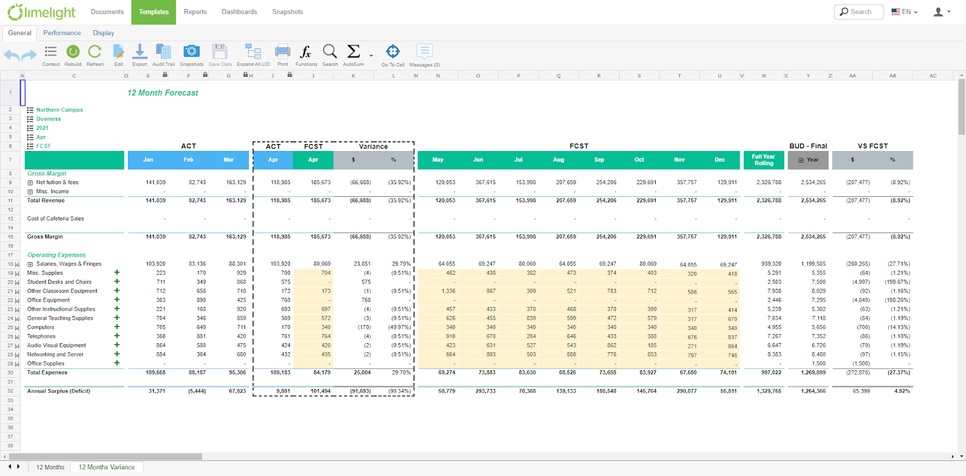This screenshot has width=966, height=476.
Task: Open the Templates menu
Action: [154, 12]
